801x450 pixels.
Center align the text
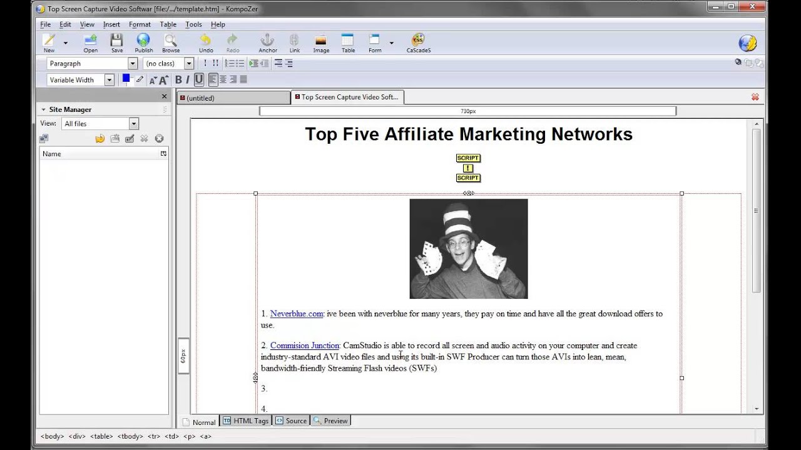coord(223,80)
